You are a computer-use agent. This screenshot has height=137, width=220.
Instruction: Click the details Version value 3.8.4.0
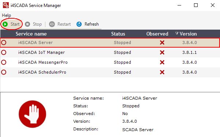(x=130, y=121)
